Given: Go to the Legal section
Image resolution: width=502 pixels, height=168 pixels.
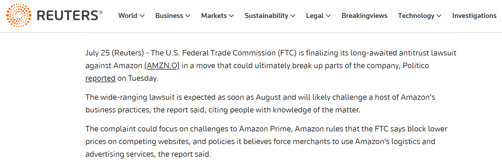Looking at the screenshot, I should [315, 16].
